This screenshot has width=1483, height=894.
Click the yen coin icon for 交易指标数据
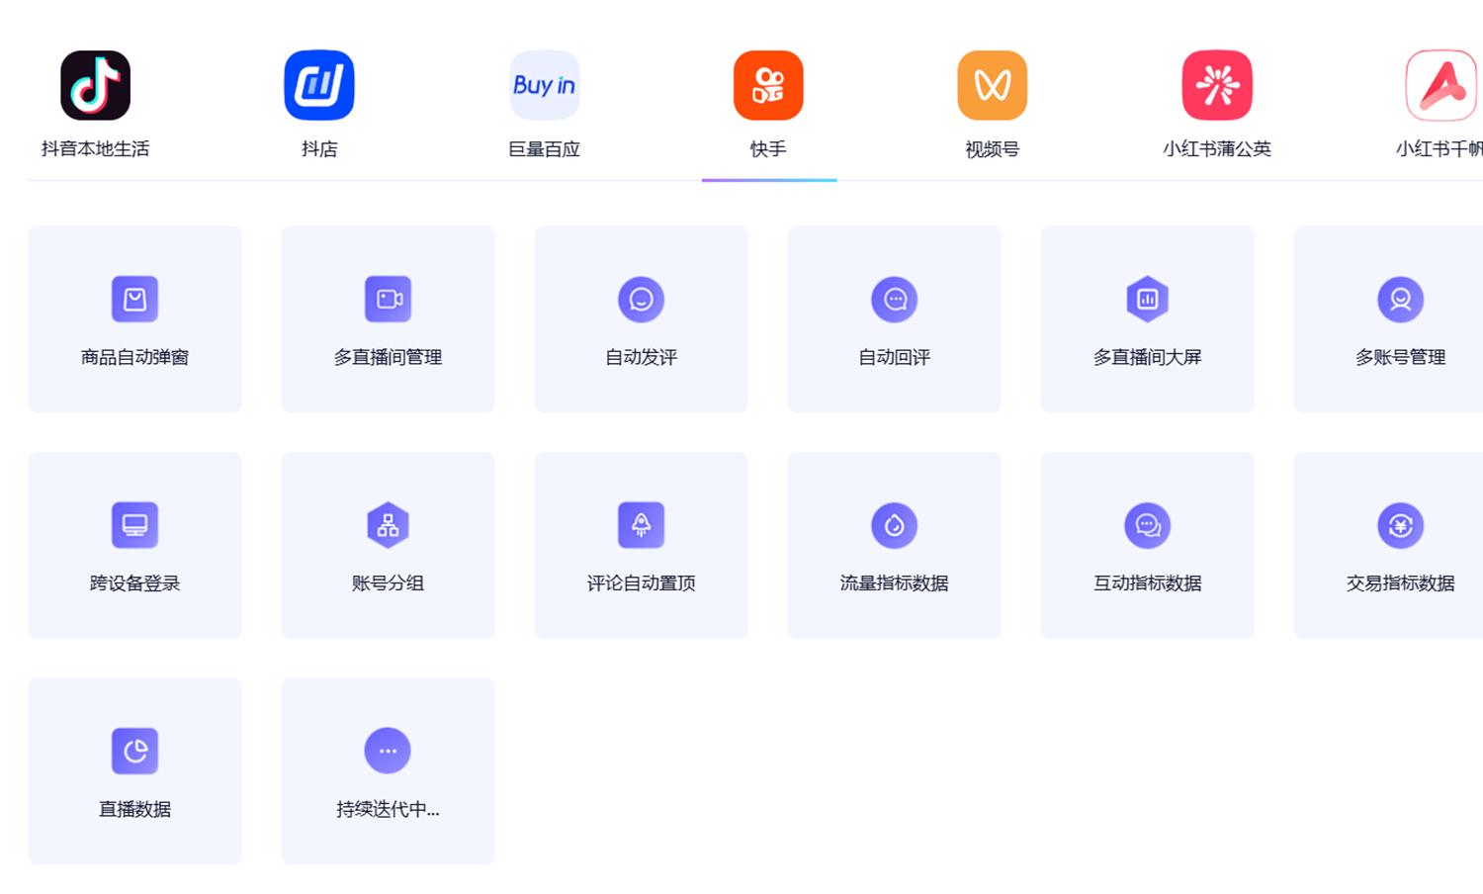(x=1400, y=525)
